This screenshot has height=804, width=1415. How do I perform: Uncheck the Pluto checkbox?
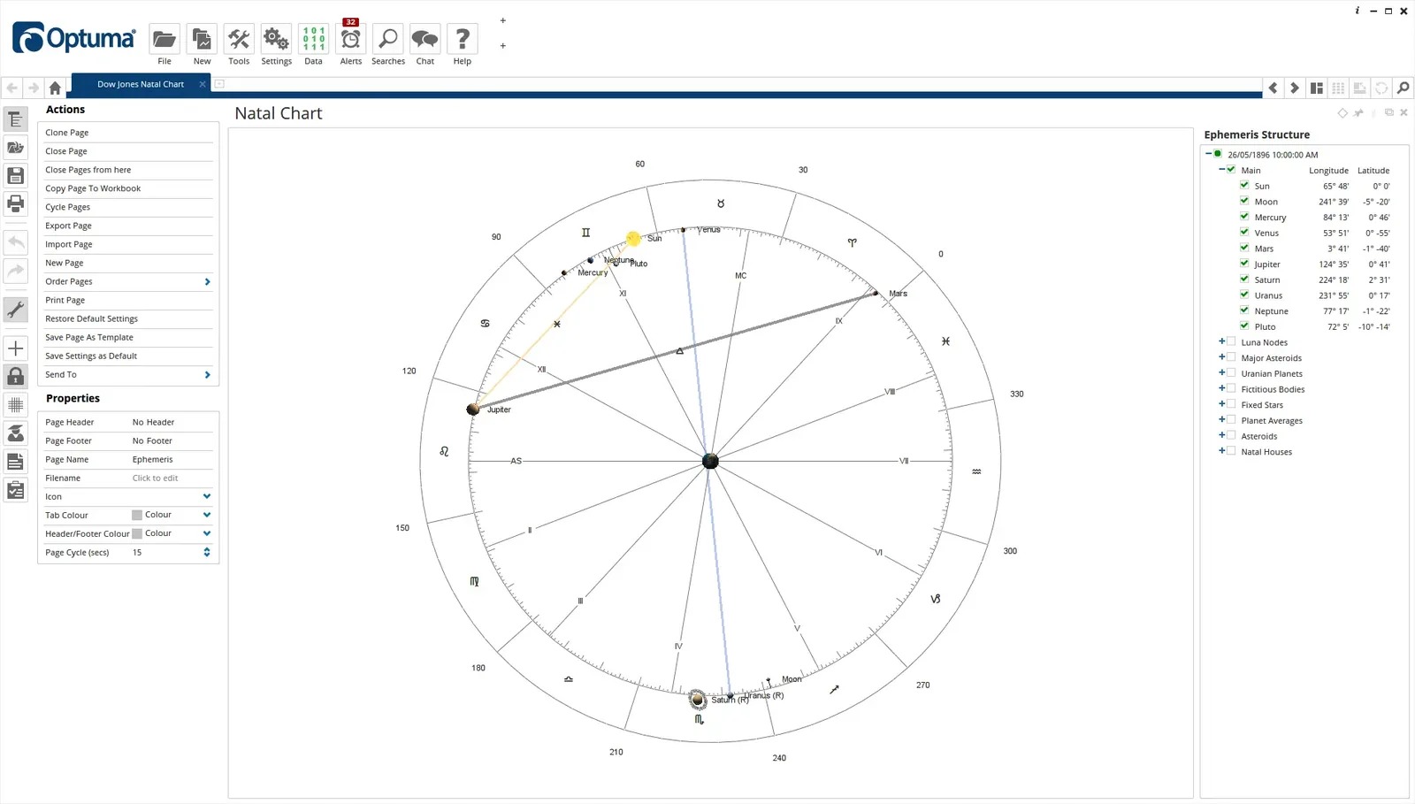point(1244,325)
